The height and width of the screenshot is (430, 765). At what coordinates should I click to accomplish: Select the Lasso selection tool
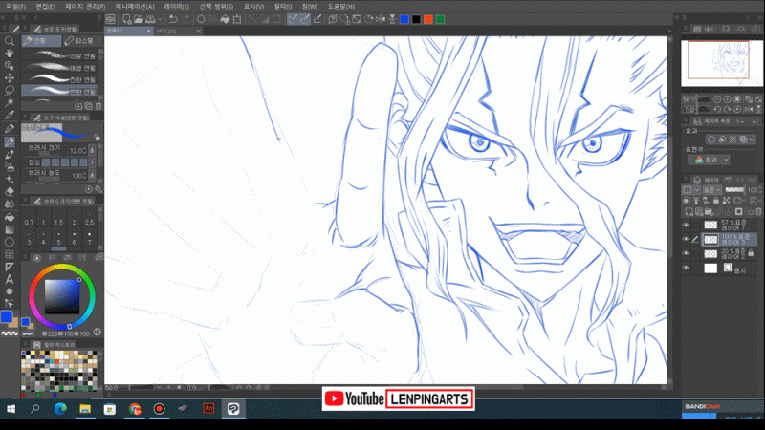(x=10, y=90)
